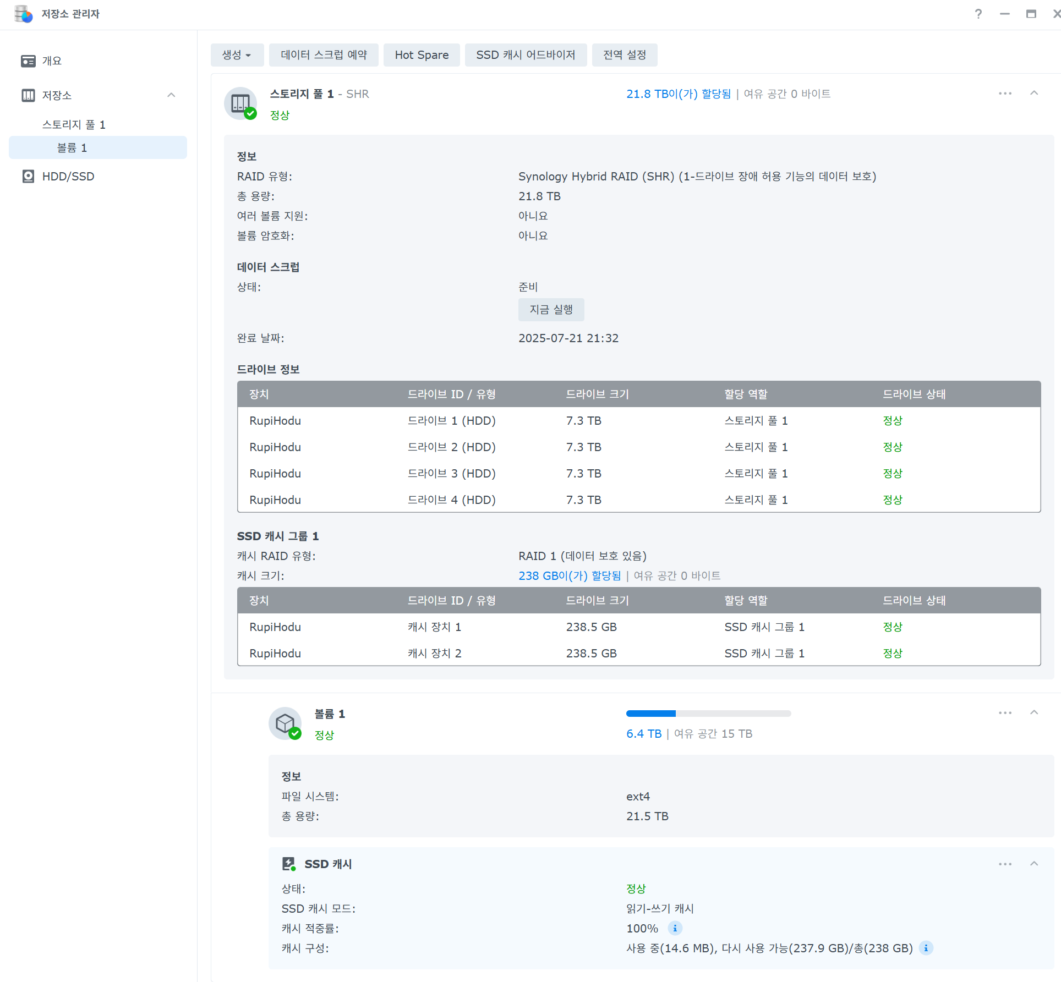The height and width of the screenshot is (982, 1061).
Task: Click the Storage Manager app icon in title bar
Action: point(23,14)
